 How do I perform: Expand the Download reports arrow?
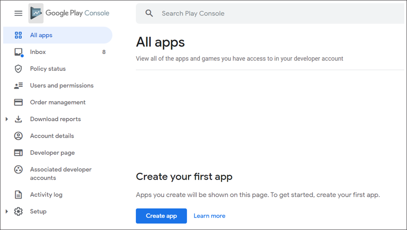[x=6, y=119]
